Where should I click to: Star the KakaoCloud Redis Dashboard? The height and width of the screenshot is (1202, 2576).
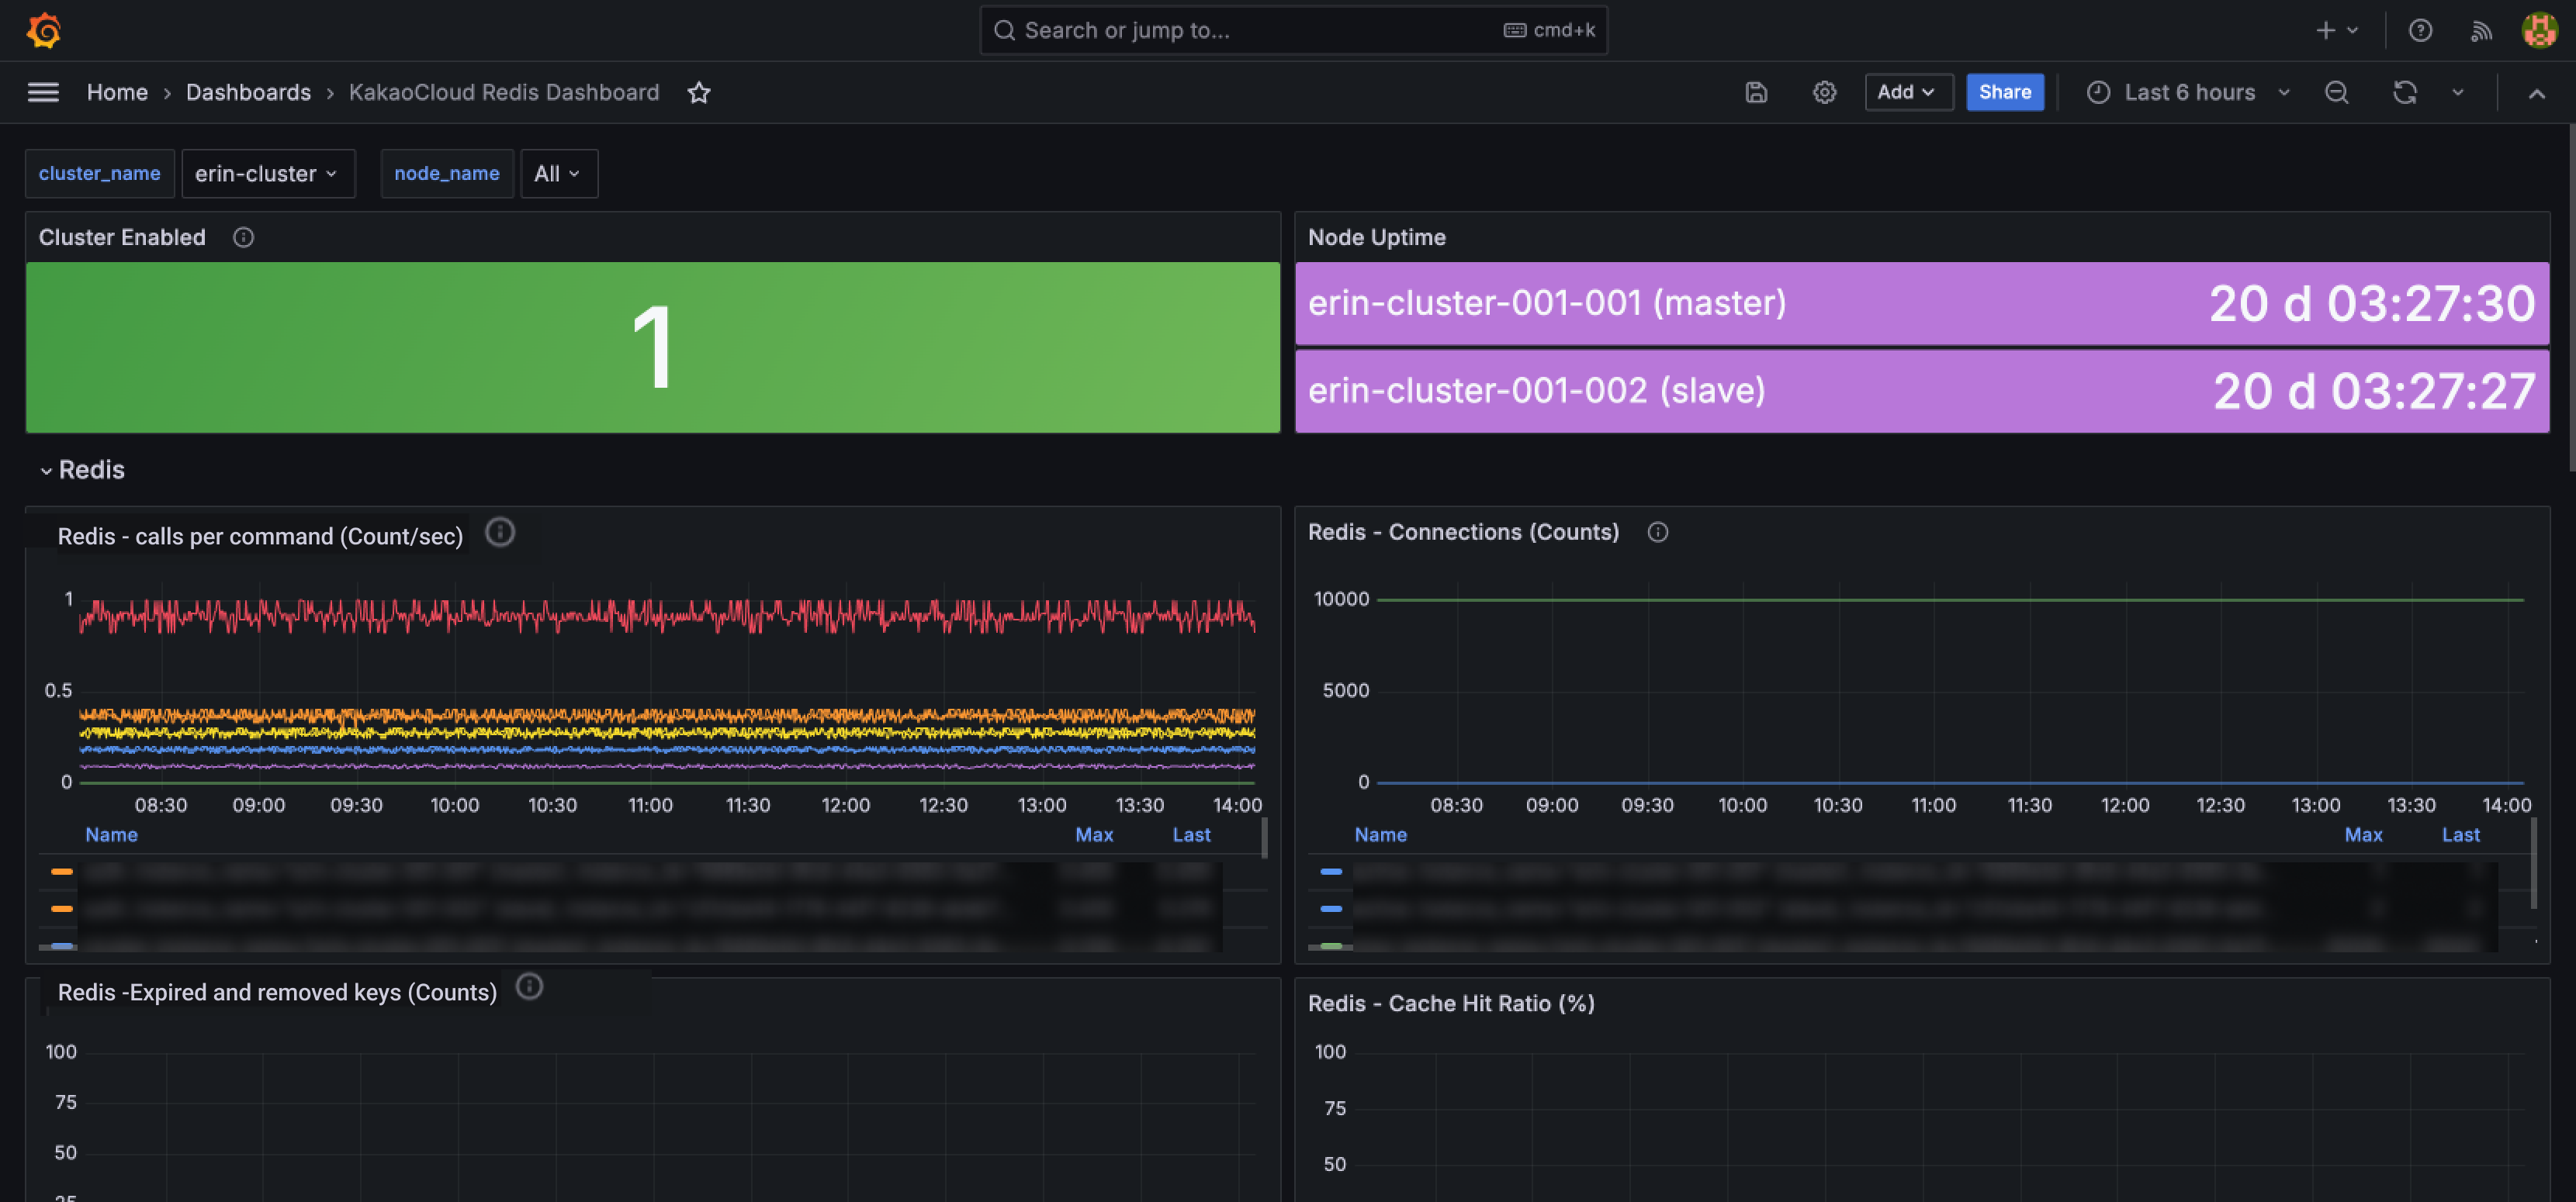coord(699,92)
